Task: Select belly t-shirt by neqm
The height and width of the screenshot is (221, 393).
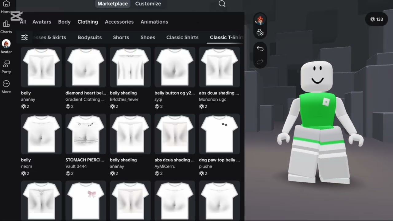Action: pos(41,134)
